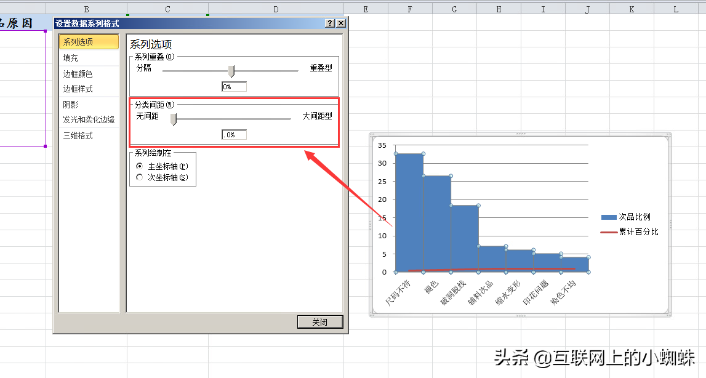
Task: Click the red 累计百分比 line series
Action: (x=492, y=269)
